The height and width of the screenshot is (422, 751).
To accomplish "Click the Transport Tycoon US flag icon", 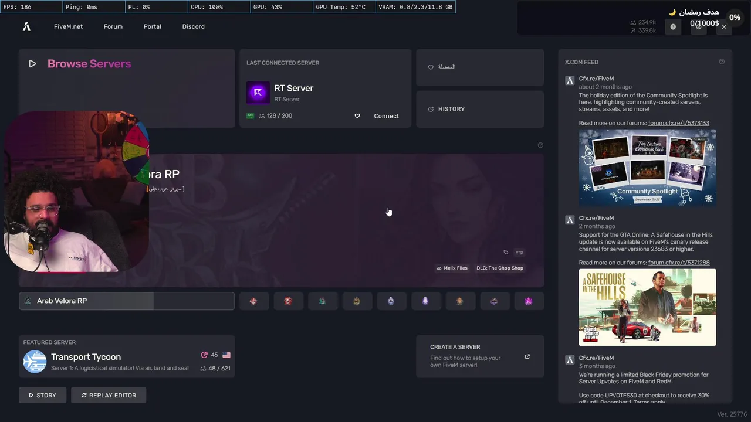I will point(226,355).
